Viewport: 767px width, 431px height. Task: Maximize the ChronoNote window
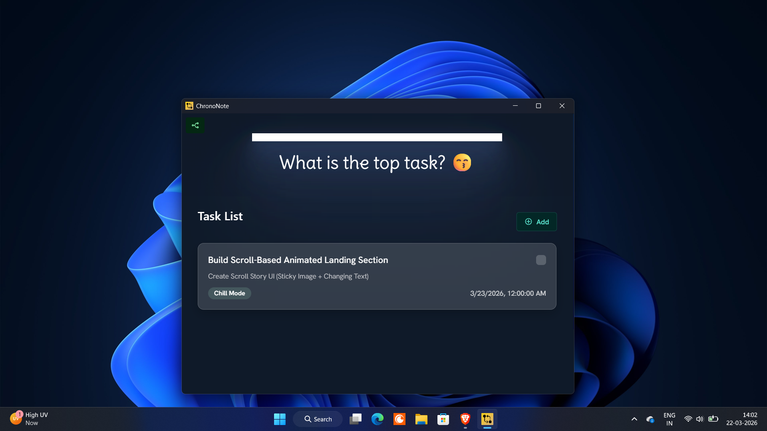point(538,106)
